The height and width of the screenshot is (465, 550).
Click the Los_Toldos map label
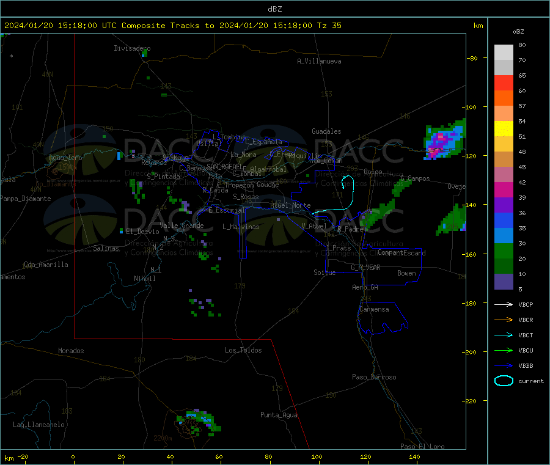(x=243, y=350)
